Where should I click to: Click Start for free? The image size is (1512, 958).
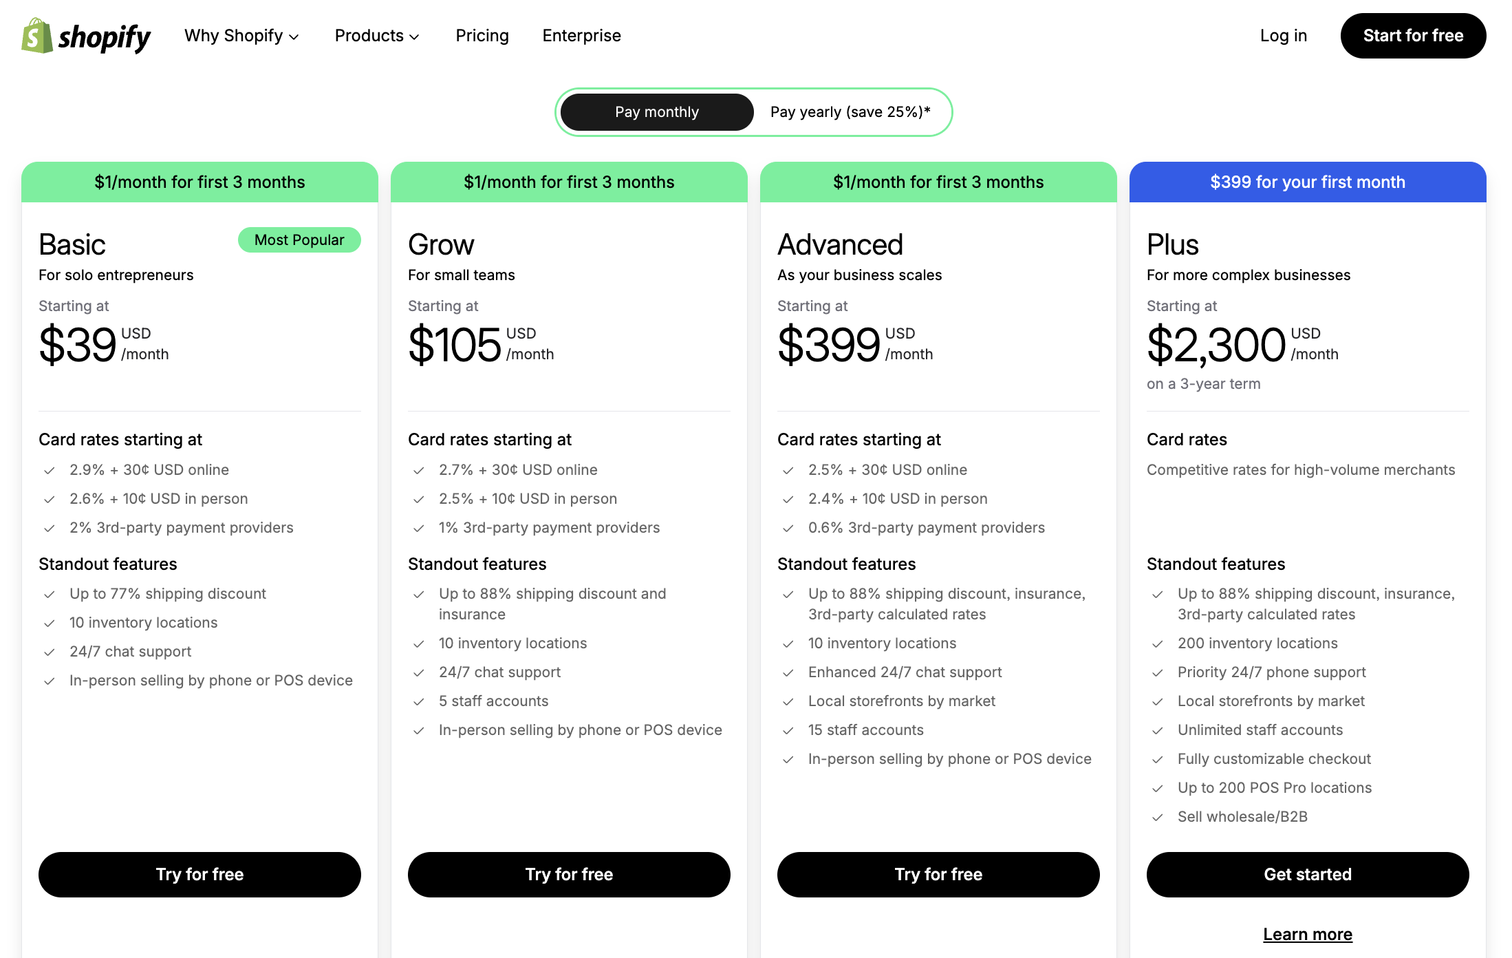(1413, 36)
